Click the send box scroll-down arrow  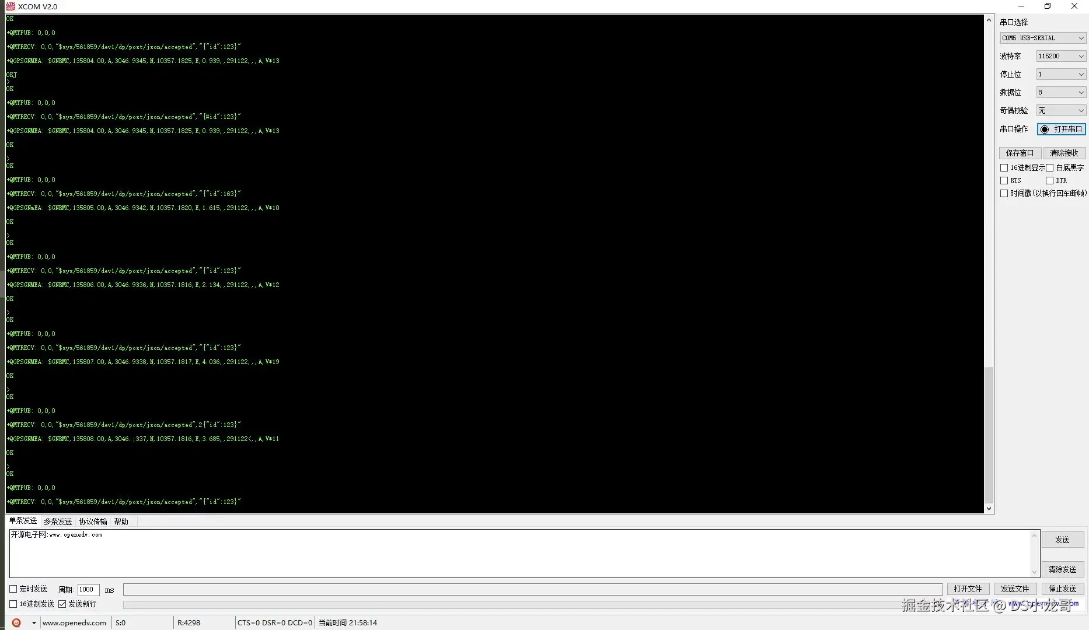click(1035, 572)
